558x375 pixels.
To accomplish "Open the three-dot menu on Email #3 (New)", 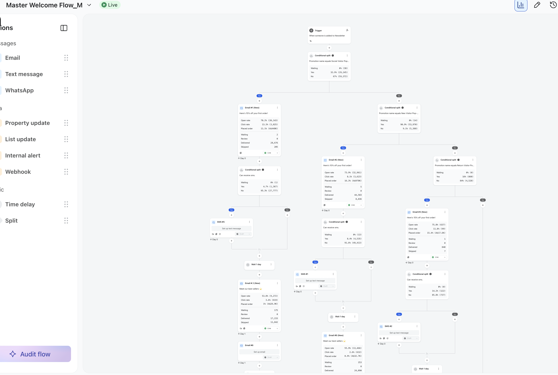I will coord(445,212).
